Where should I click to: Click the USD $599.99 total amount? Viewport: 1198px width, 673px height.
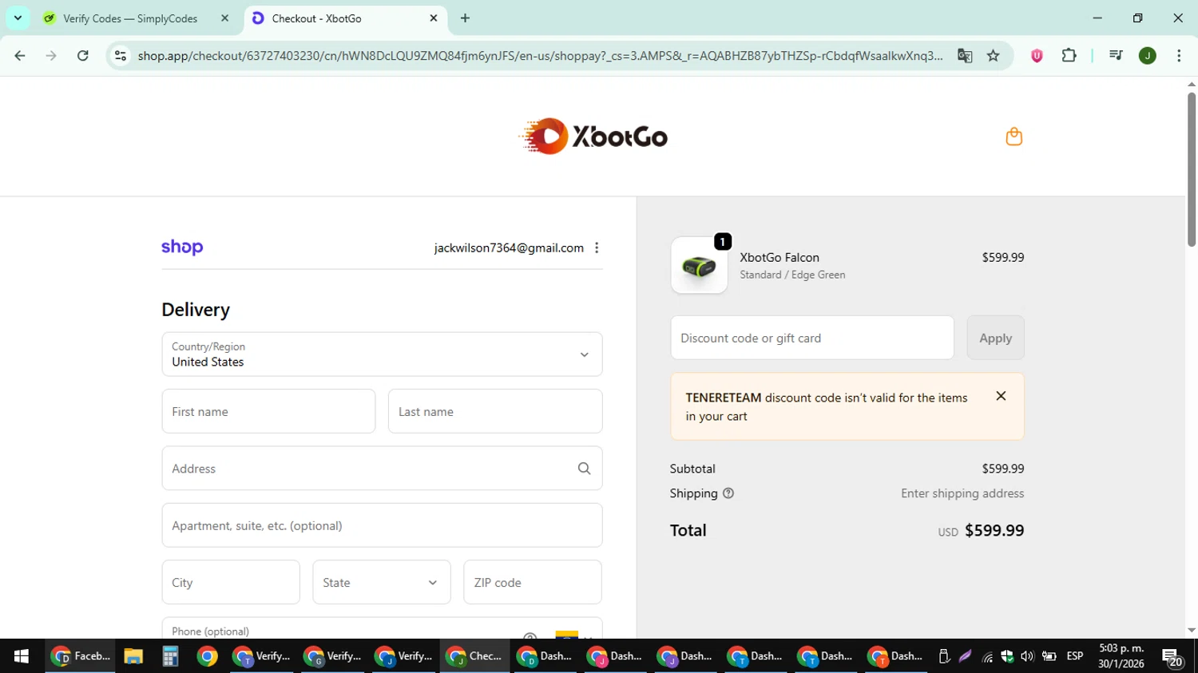coord(981,531)
